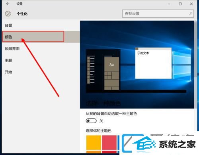Open the 锁屏界面 section

pyautogui.click(x=12, y=49)
